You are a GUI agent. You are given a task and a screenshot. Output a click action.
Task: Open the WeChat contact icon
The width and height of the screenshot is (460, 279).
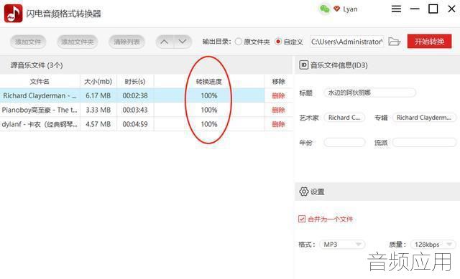(x=324, y=9)
